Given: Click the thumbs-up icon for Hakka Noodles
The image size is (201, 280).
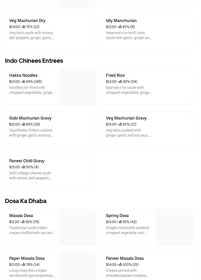Looking at the screenshot, I should click(x=24, y=81).
